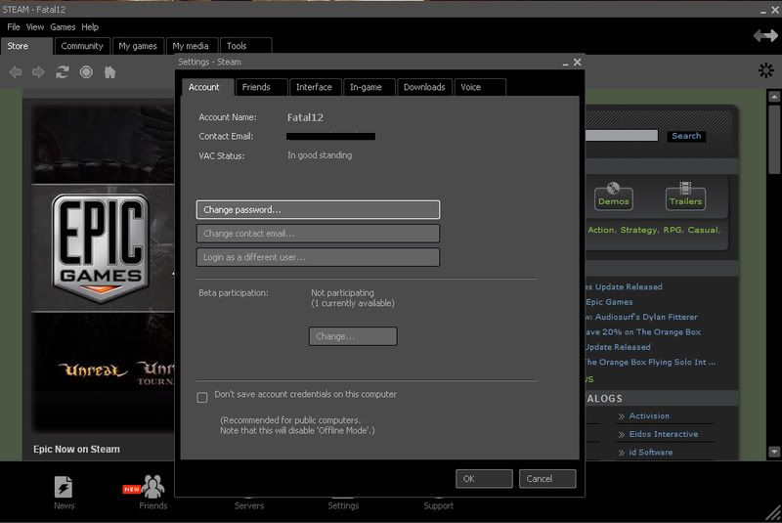Viewport: 782px width, 523px height.
Task: Click the Casual genre link
Action: [704, 230]
